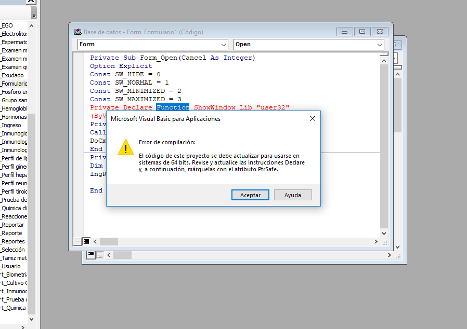Image resolution: width=467 pixels, height=329 pixels.
Task: Maximize the Form_Formulario1 code window
Action: (x=362, y=32)
